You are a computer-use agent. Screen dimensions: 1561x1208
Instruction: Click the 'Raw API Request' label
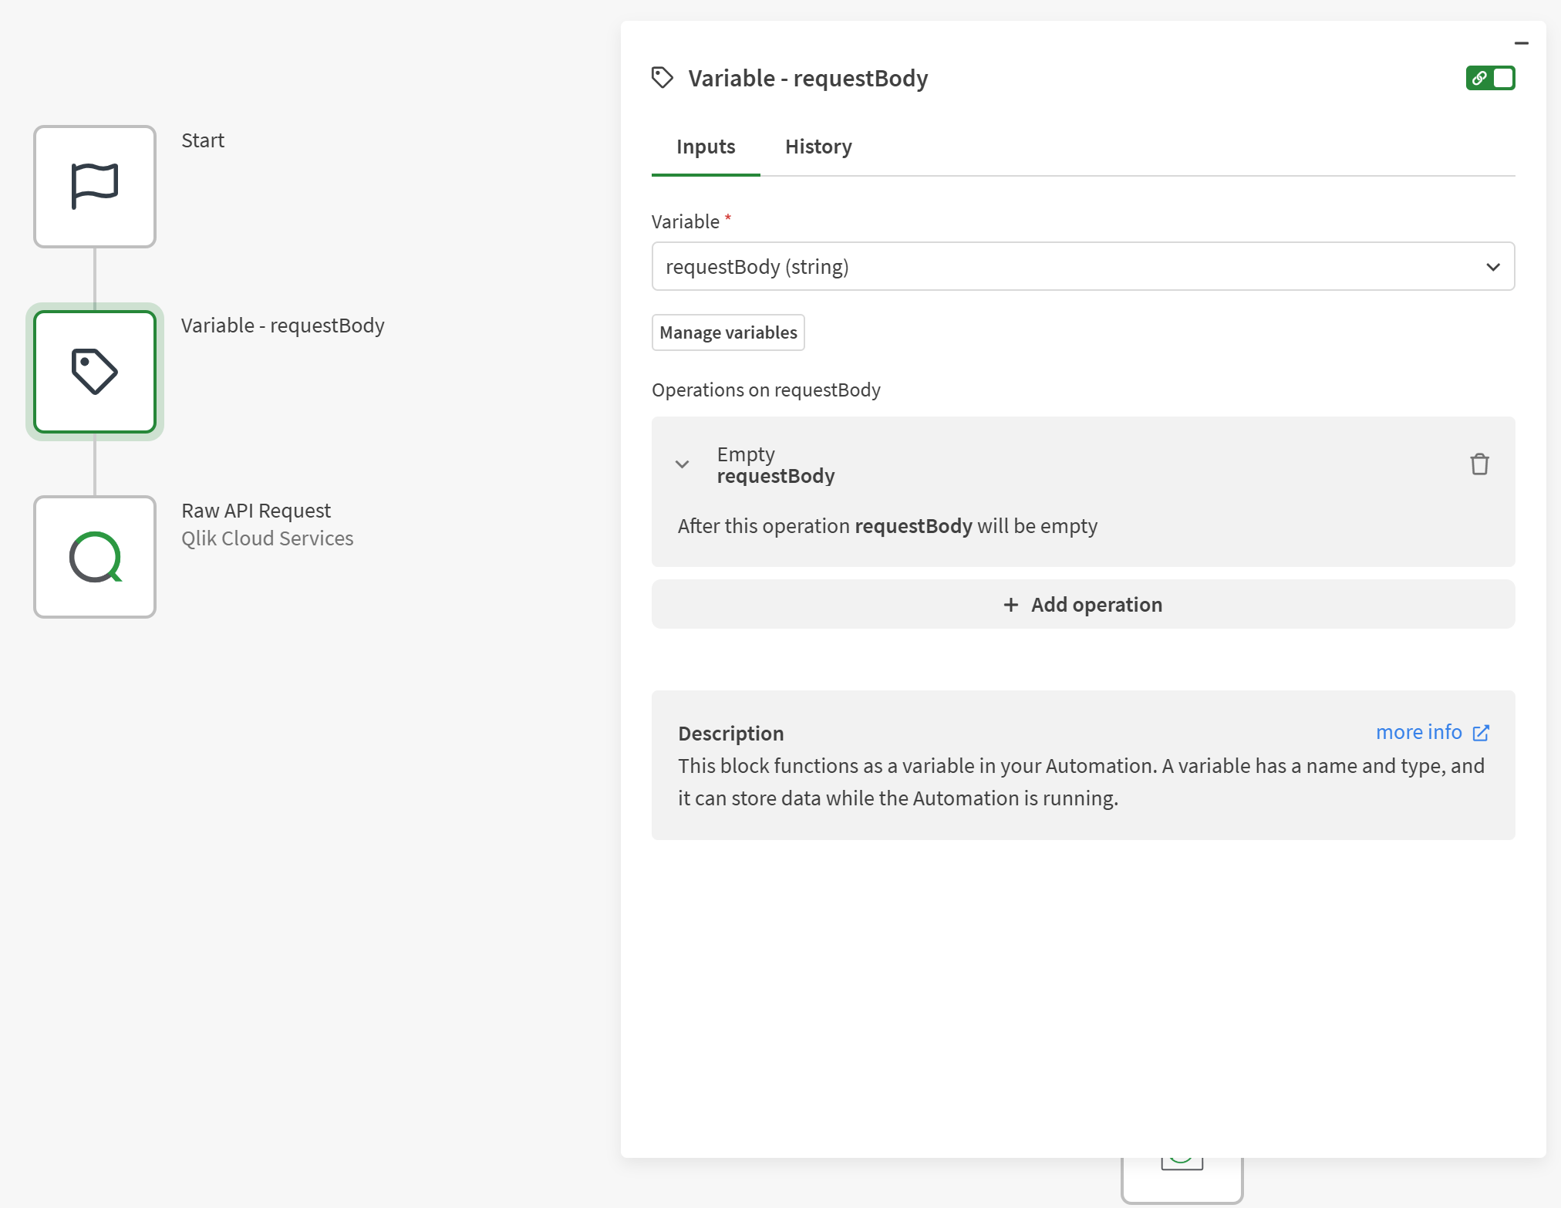[x=256, y=511]
